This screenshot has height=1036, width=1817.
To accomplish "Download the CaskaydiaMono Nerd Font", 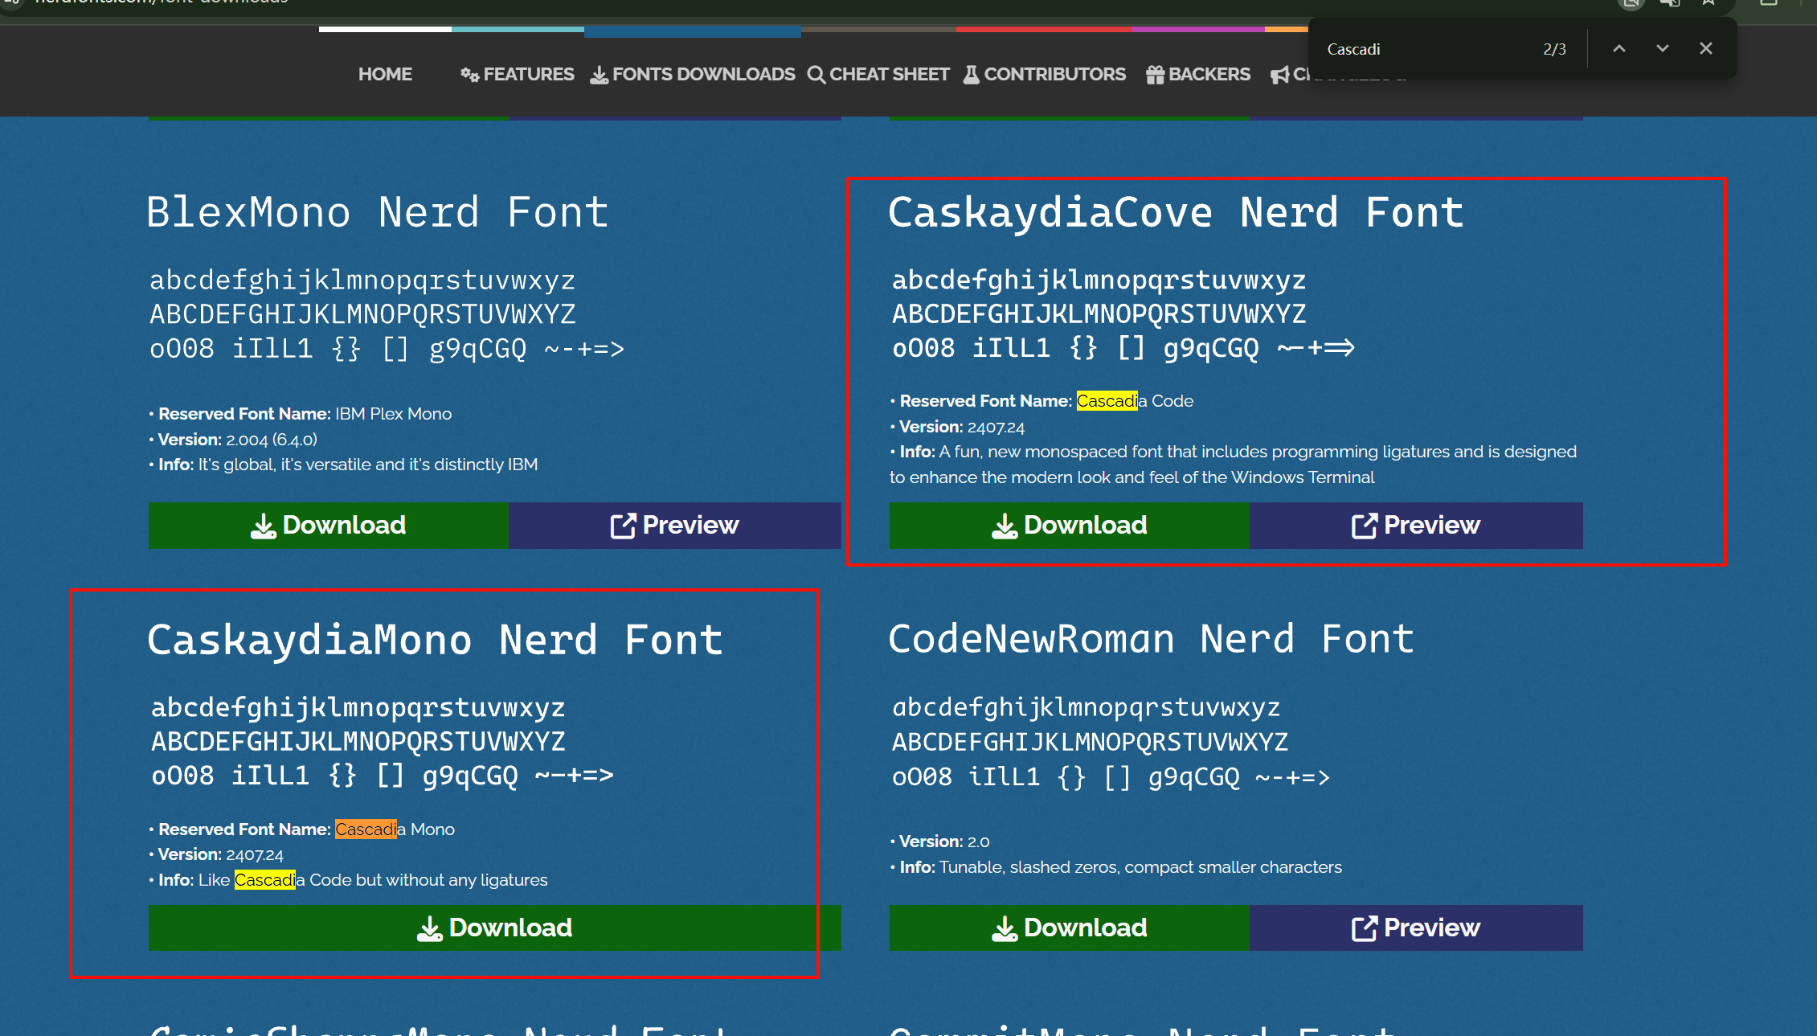I will pyautogui.click(x=495, y=928).
